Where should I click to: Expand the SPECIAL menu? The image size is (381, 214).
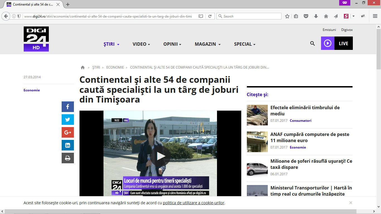click(x=245, y=44)
